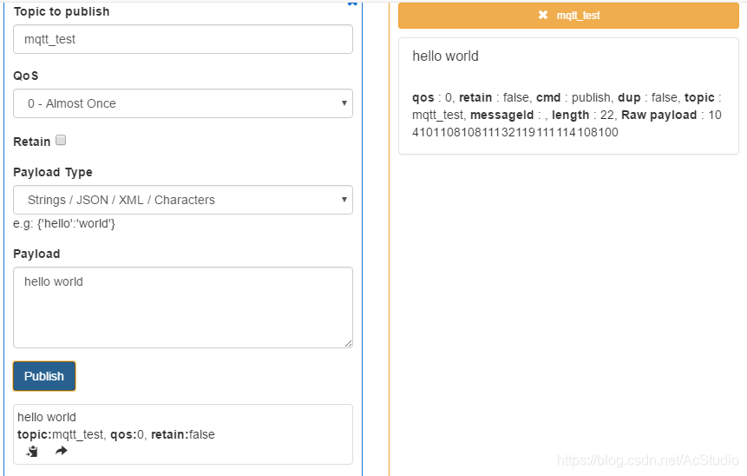
Task: Click the Publish button
Action: [x=44, y=376]
